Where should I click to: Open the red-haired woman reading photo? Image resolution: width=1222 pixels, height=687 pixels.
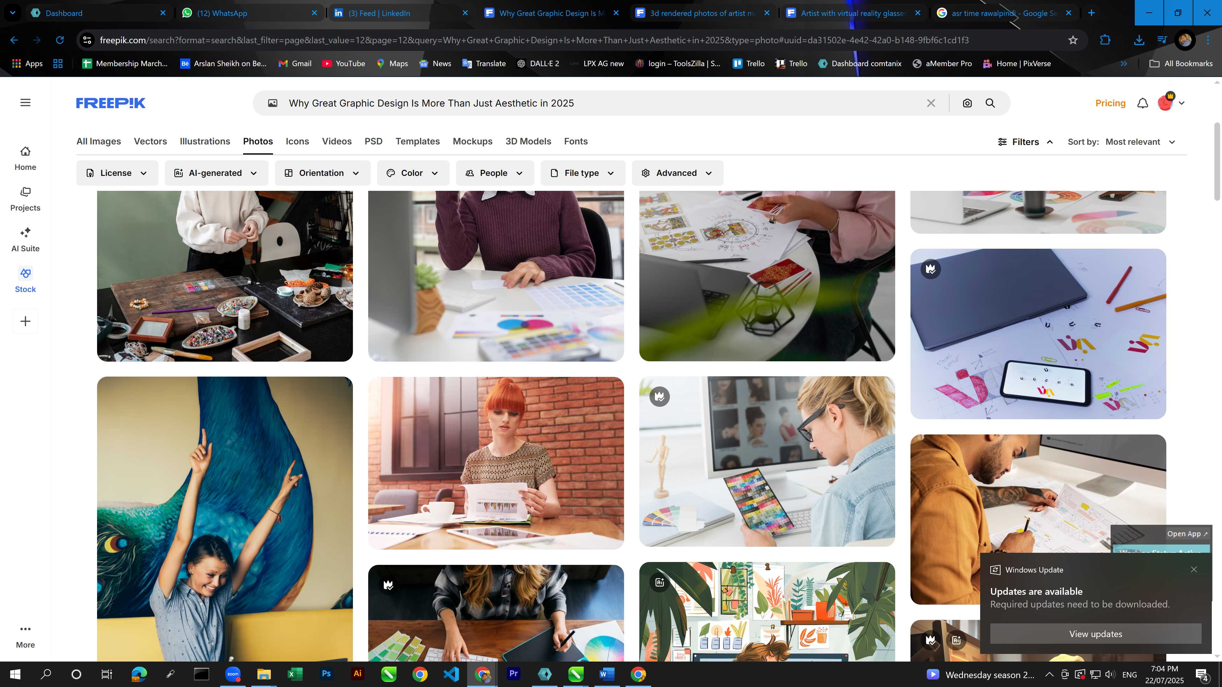coord(496,463)
